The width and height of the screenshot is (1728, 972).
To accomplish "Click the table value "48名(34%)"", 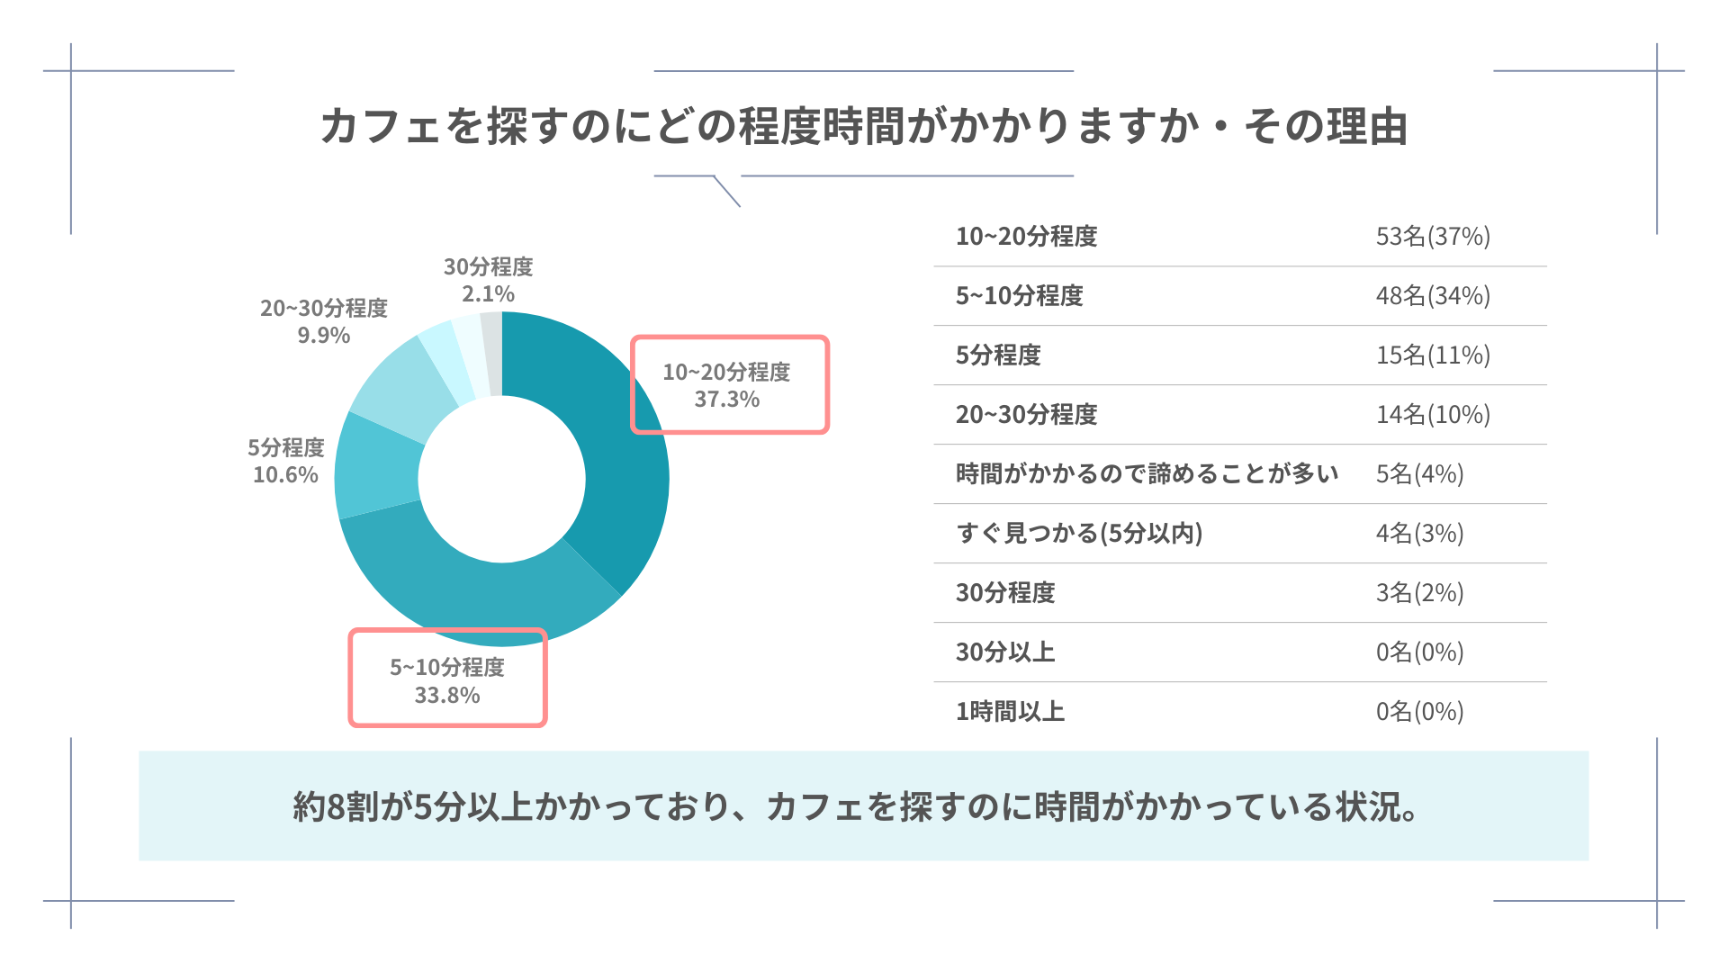I will (1433, 296).
